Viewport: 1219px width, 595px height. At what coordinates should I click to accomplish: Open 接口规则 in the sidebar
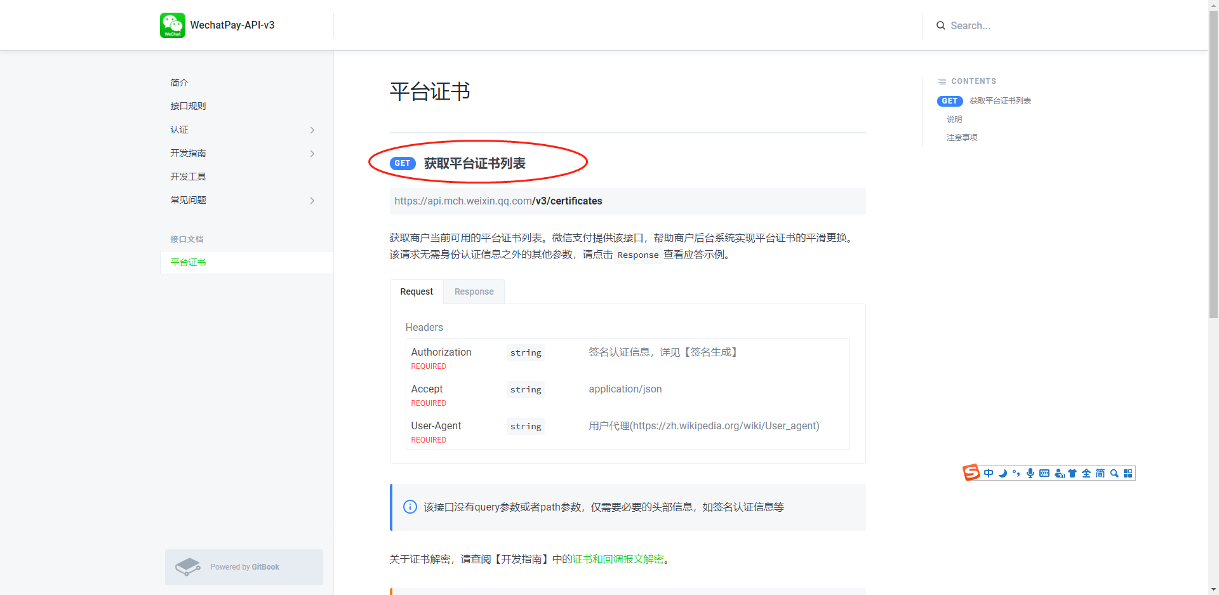188,106
